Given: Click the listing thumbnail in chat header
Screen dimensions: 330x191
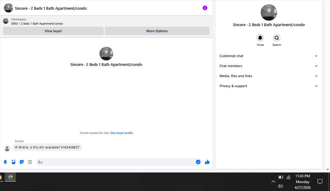Looking at the screenshot, I should 9,8.
